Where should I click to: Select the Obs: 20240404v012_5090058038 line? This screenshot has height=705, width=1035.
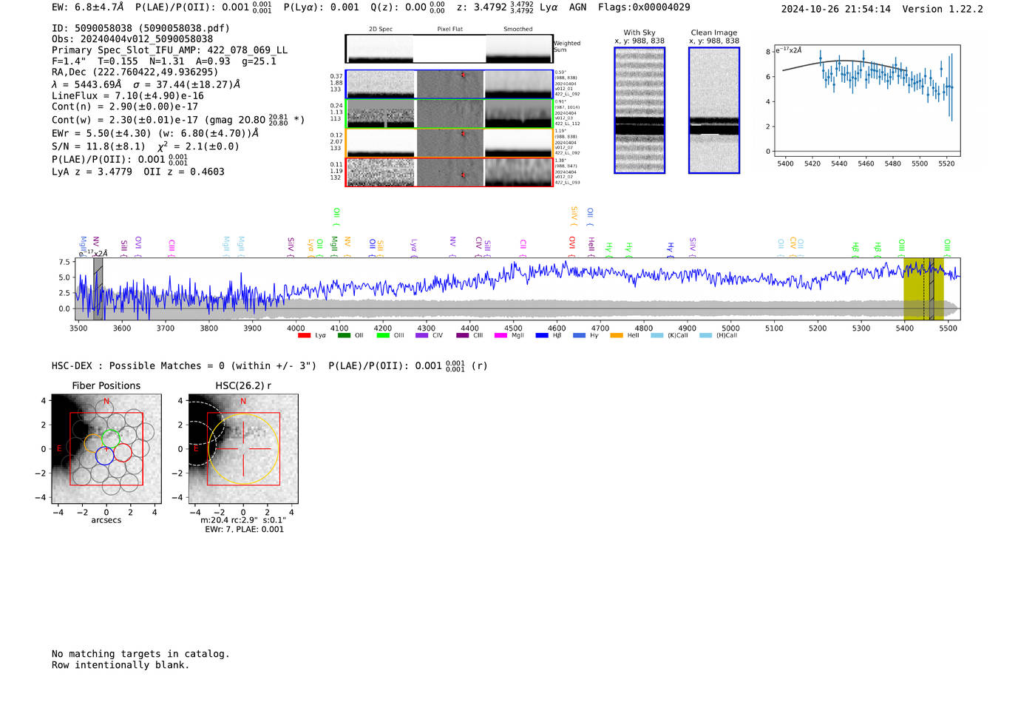(132, 39)
